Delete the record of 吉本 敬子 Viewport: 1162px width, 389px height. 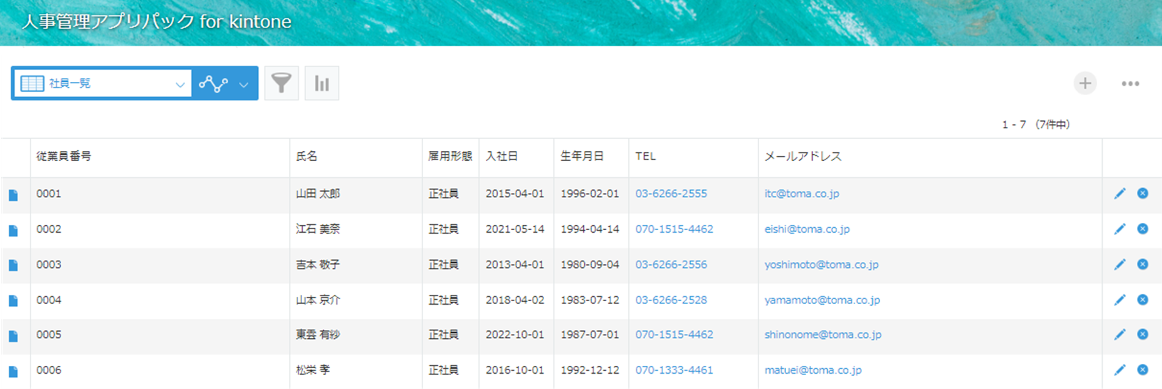point(1142,264)
